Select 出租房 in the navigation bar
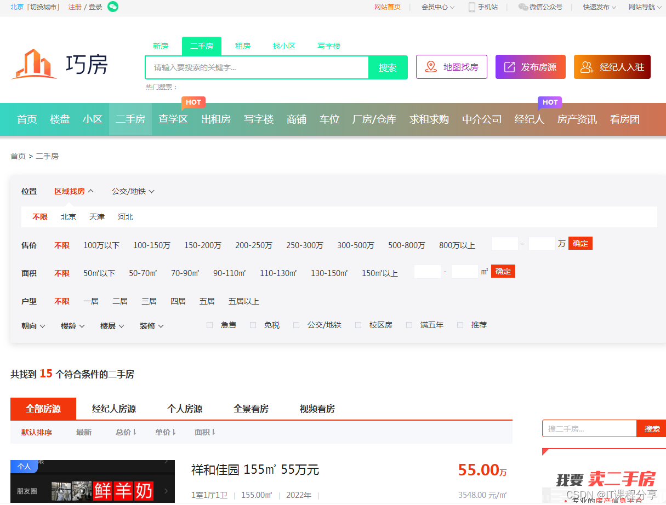Image resolution: width=666 pixels, height=505 pixels. (215, 119)
